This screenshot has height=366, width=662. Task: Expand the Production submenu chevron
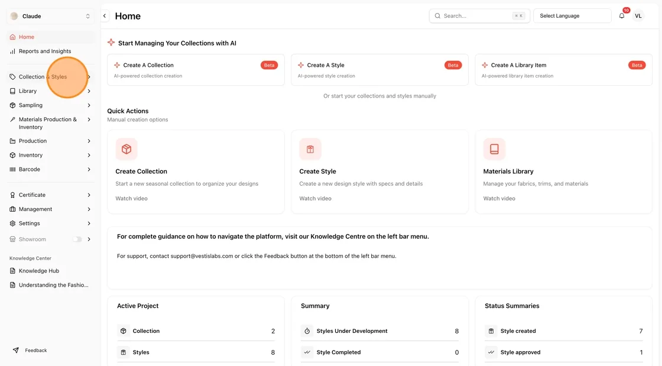(89, 141)
